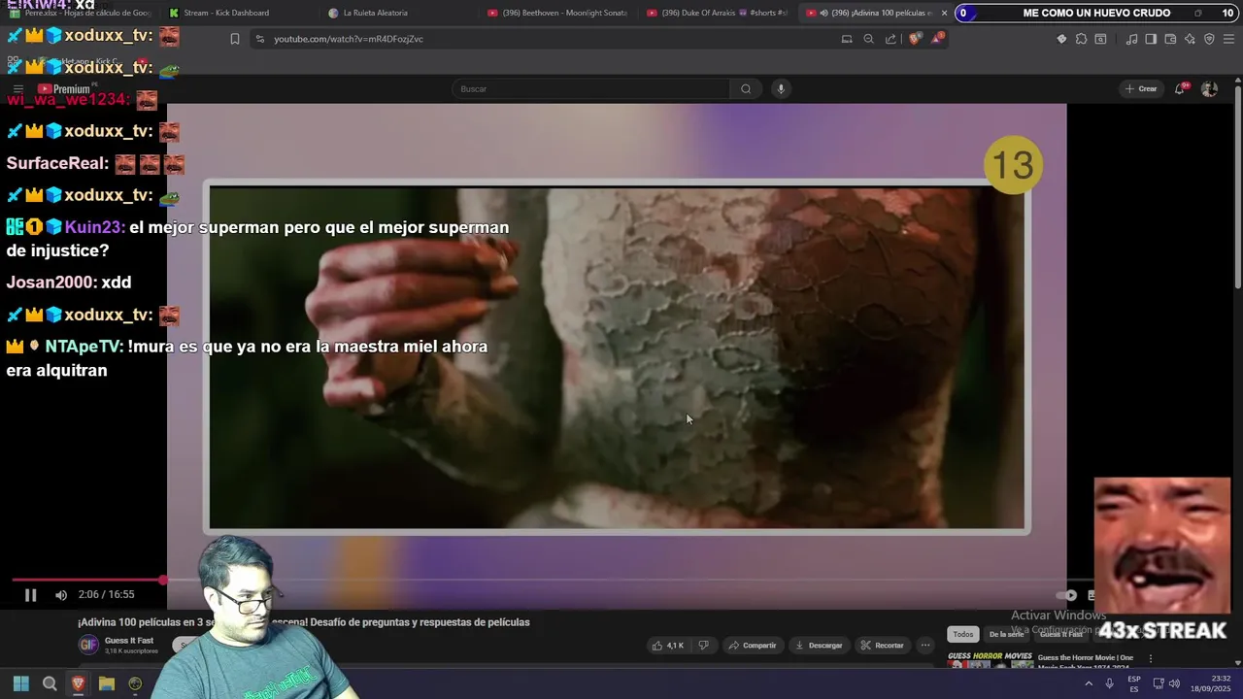
Task: Open the browser extensions puzzle icon
Action: (1081, 39)
